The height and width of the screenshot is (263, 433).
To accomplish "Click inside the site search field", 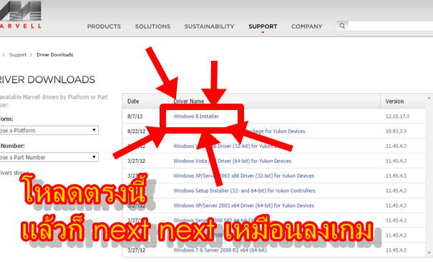I will 391,26.
